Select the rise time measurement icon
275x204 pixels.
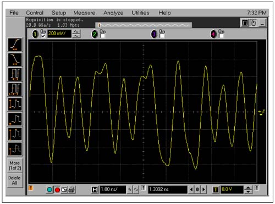[15, 45]
